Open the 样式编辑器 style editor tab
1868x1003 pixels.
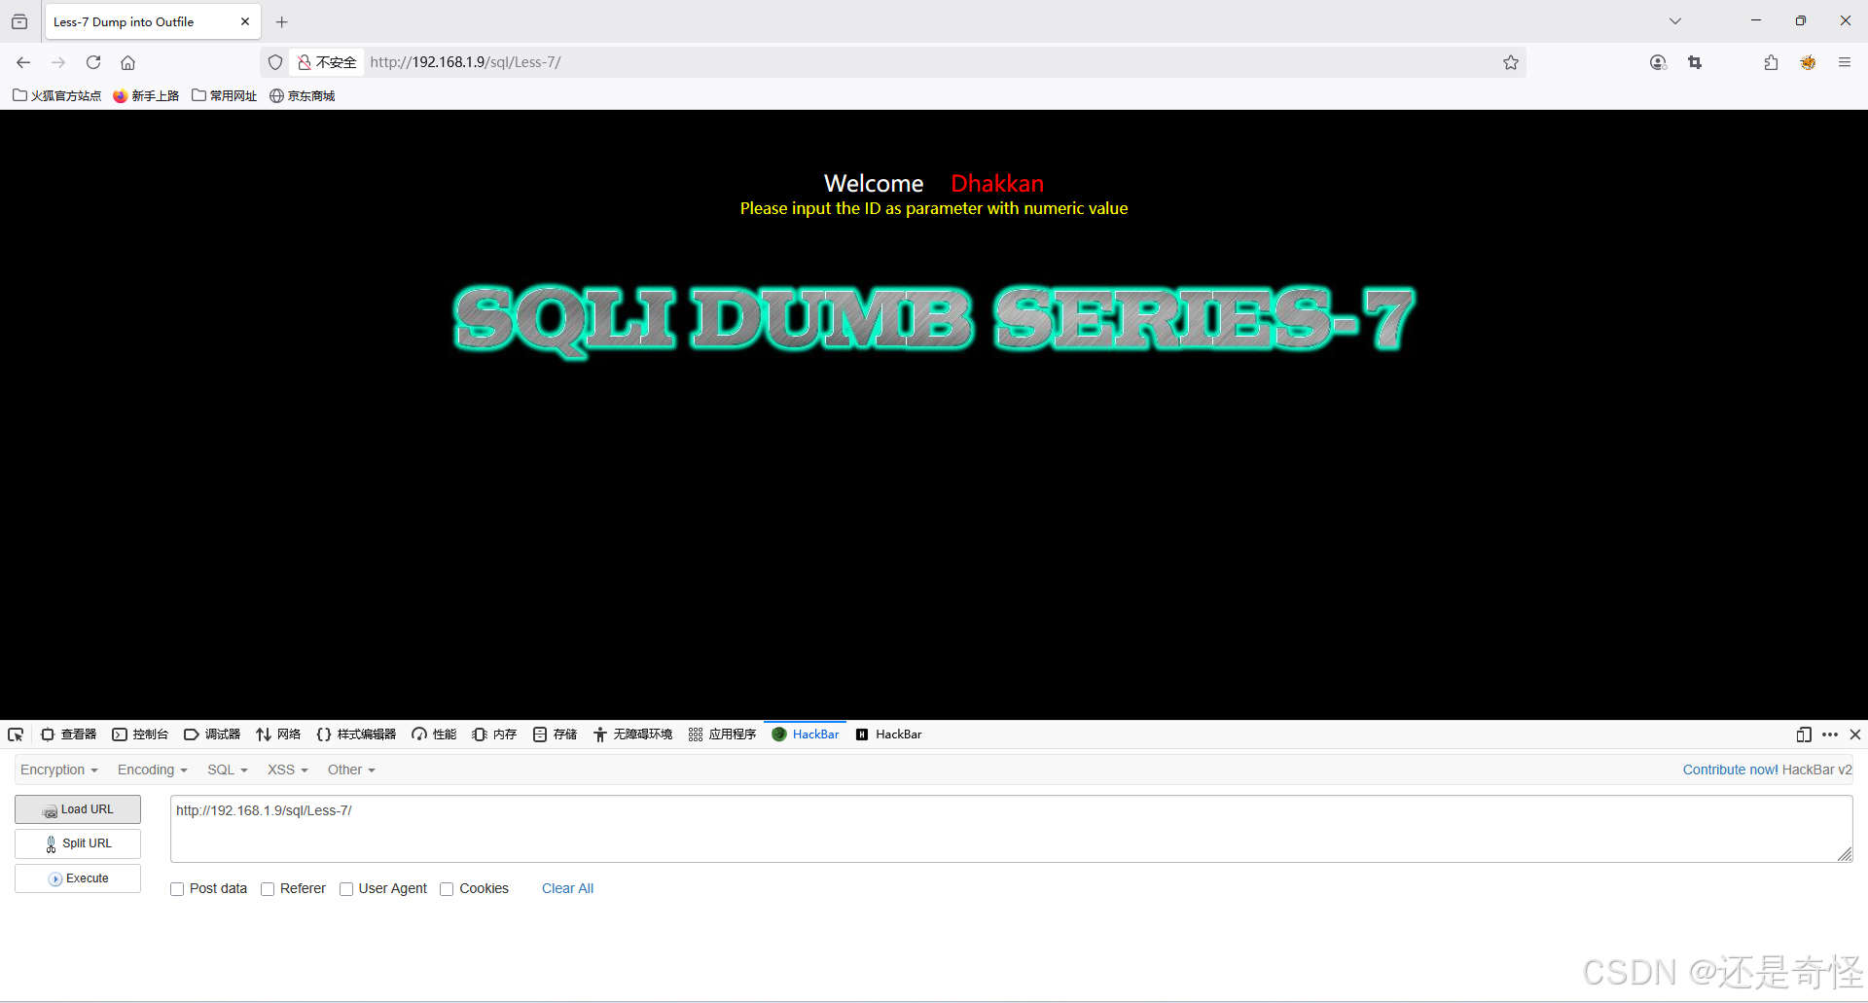[x=356, y=734]
